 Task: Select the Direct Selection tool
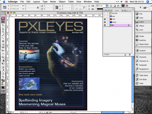(x=3, y=25)
